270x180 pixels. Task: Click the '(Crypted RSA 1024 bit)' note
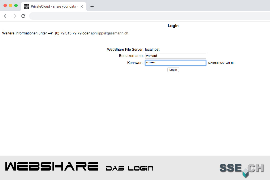click(x=221, y=63)
